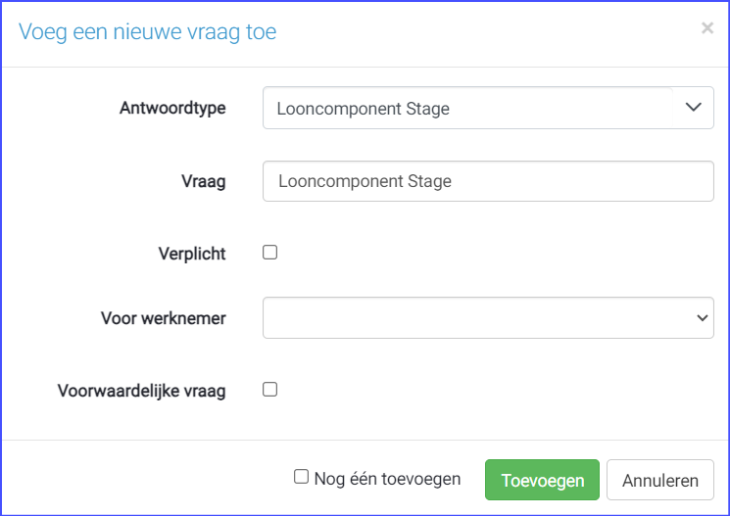730x516 pixels.
Task: Open the Antwoordtype dropdown chevron
Action: (x=694, y=108)
